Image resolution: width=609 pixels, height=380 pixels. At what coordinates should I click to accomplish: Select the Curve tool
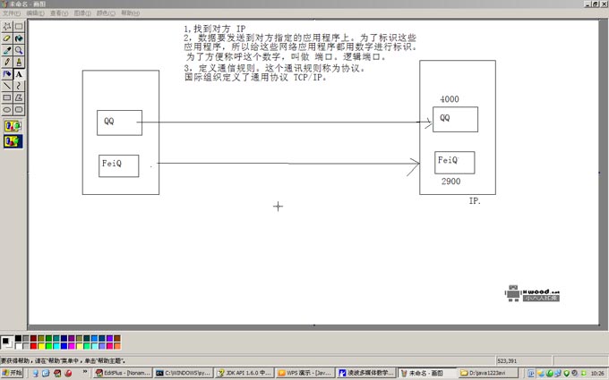(x=19, y=86)
